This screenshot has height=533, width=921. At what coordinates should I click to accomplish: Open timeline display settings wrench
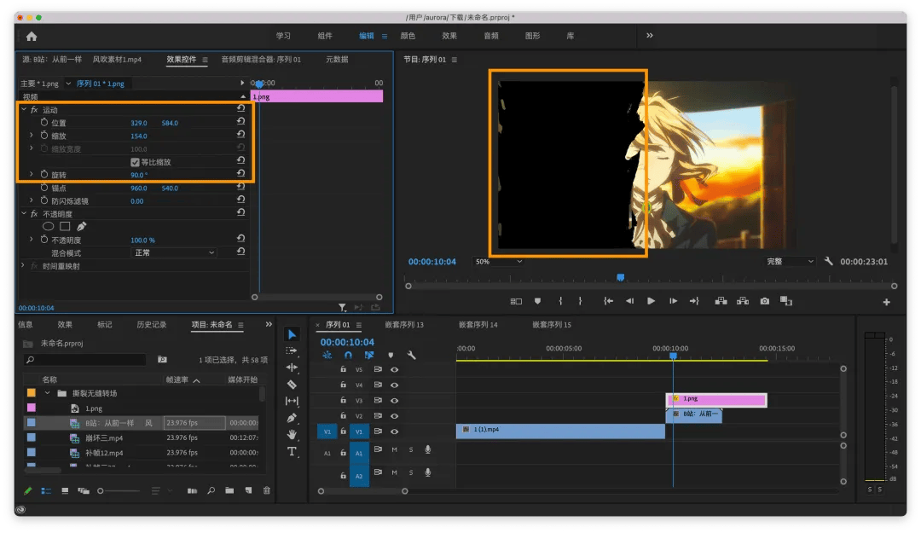pos(412,355)
